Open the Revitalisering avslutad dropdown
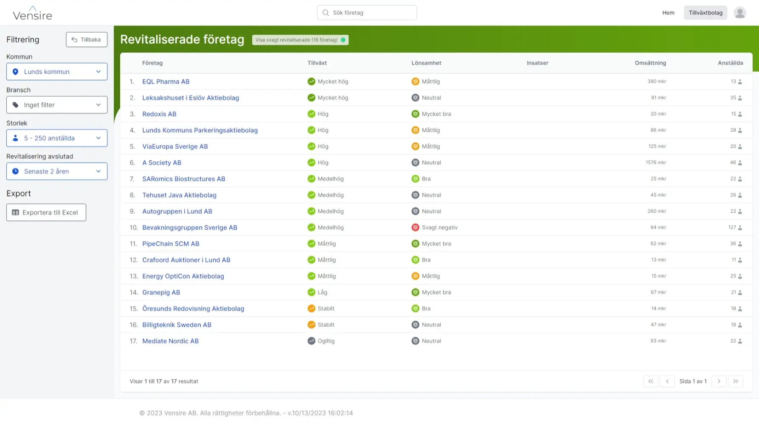The height and width of the screenshot is (426, 759). (x=57, y=171)
